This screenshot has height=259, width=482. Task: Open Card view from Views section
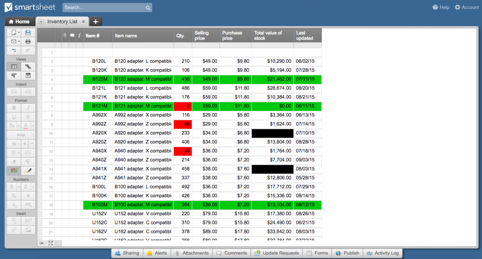pyautogui.click(x=14, y=75)
